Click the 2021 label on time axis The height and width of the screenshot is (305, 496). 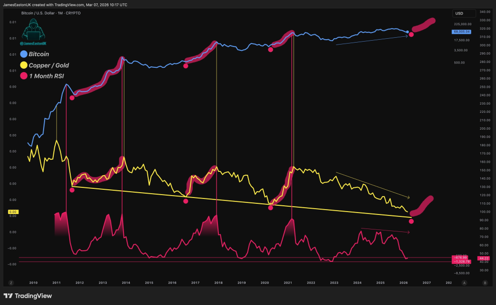(288, 282)
